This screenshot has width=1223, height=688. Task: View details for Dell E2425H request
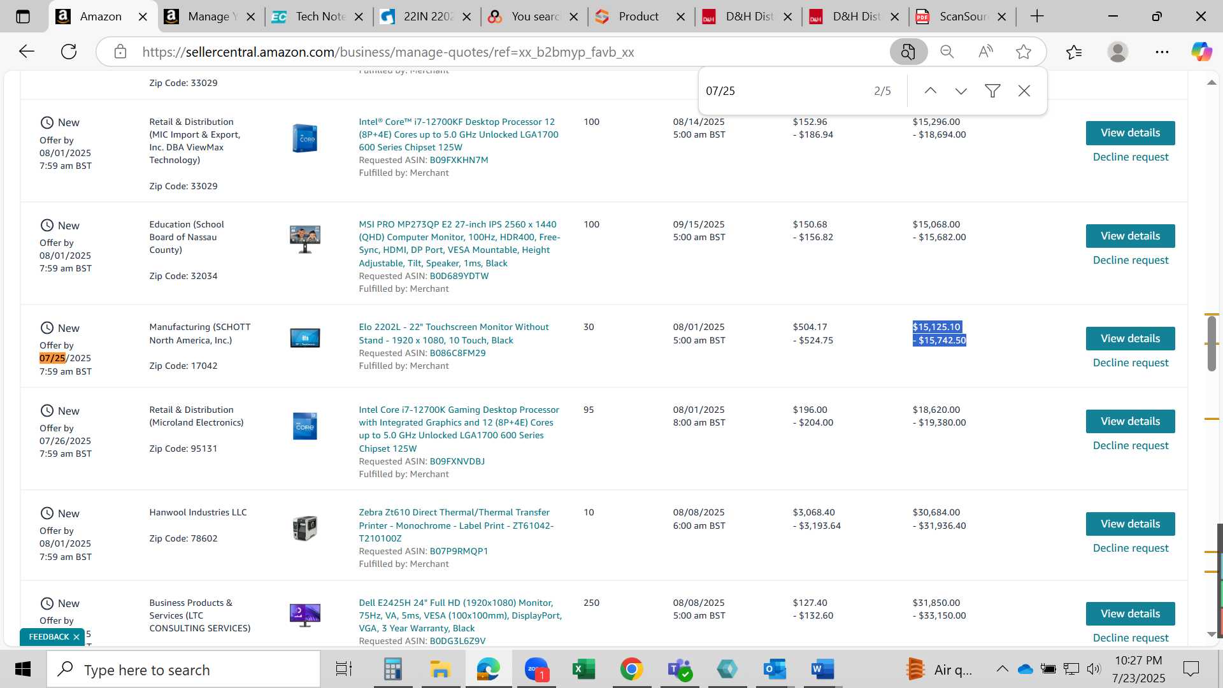coord(1130,614)
